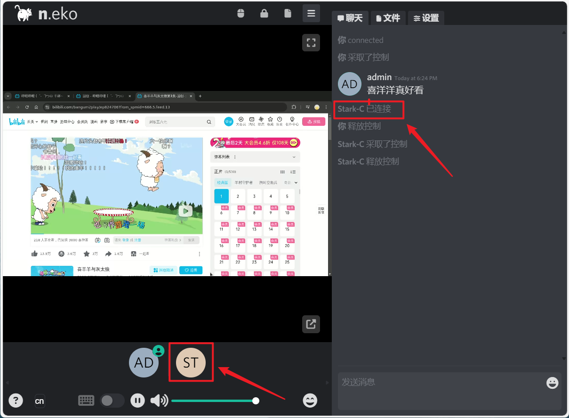Image resolution: width=569 pixels, height=418 pixels.
Task: Open remote browser tab search dropdown
Action: click(8, 96)
